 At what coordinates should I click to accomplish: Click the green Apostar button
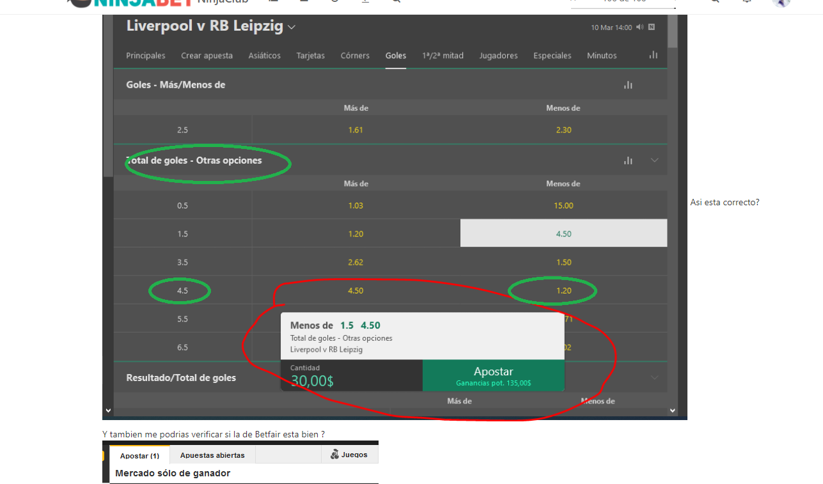point(493,375)
